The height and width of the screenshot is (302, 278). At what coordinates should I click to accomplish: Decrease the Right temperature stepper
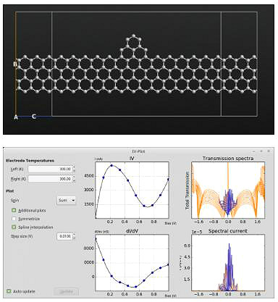click(x=74, y=180)
